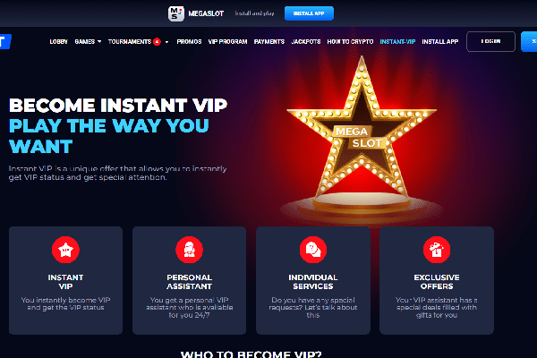Click the partial blue site logo
Viewport: 537px width, 358px height.
tap(5, 41)
